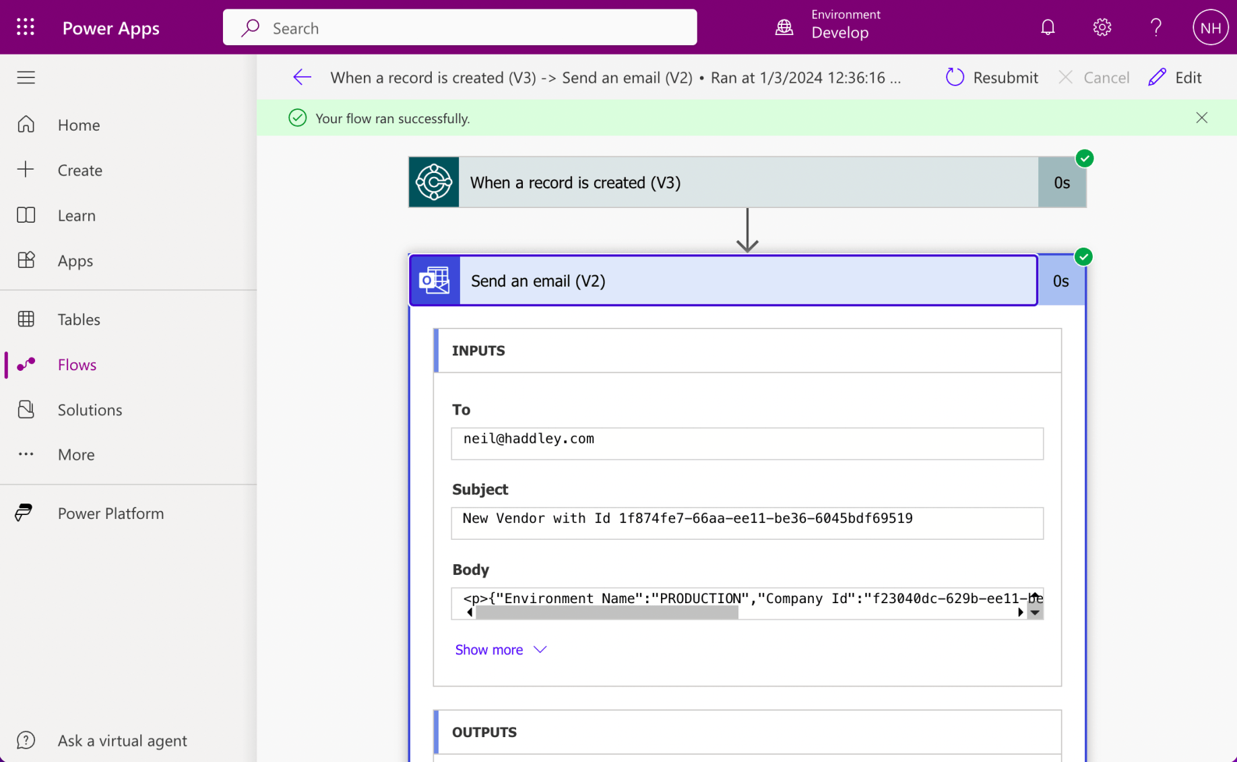This screenshot has height=762, width=1237.
Task: Collapse the Send an email (V2) step
Action: click(723, 281)
